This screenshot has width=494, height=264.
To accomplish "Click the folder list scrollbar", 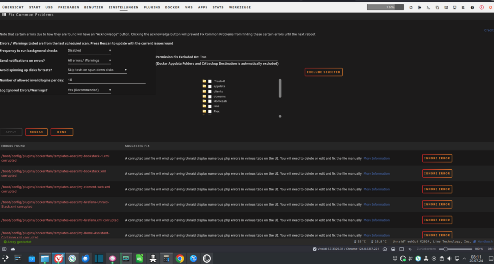I will pyautogui.click(x=280, y=88).
